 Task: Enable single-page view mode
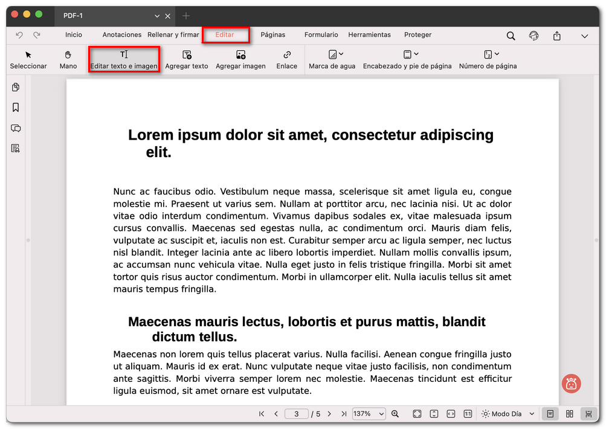pos(550,414)
